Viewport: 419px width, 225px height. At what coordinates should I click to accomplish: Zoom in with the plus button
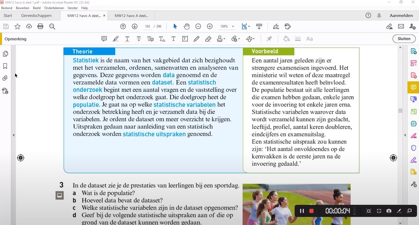coord(210,26)
